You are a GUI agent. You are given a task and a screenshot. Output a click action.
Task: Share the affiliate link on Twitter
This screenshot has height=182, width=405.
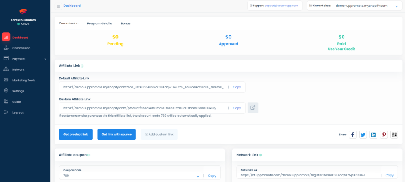pyautogui.click(x=363, y=134)
